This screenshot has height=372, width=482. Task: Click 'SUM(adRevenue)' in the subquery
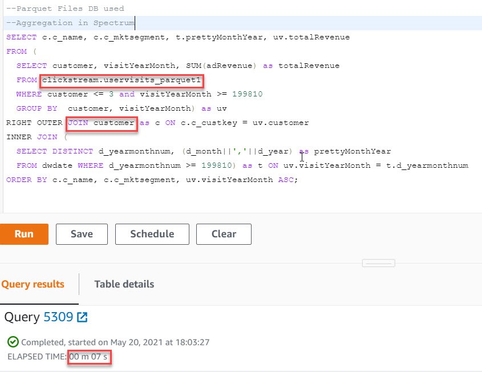pyautogui.click(x=221, y=66)
